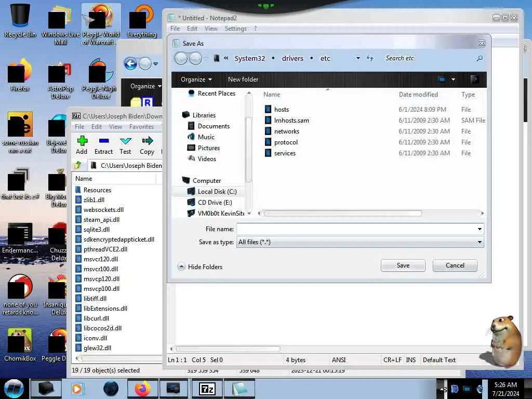532x399 pixels.
Task: Click the Copy arrow icon in 7-Zip
Action: coord(147,140)
